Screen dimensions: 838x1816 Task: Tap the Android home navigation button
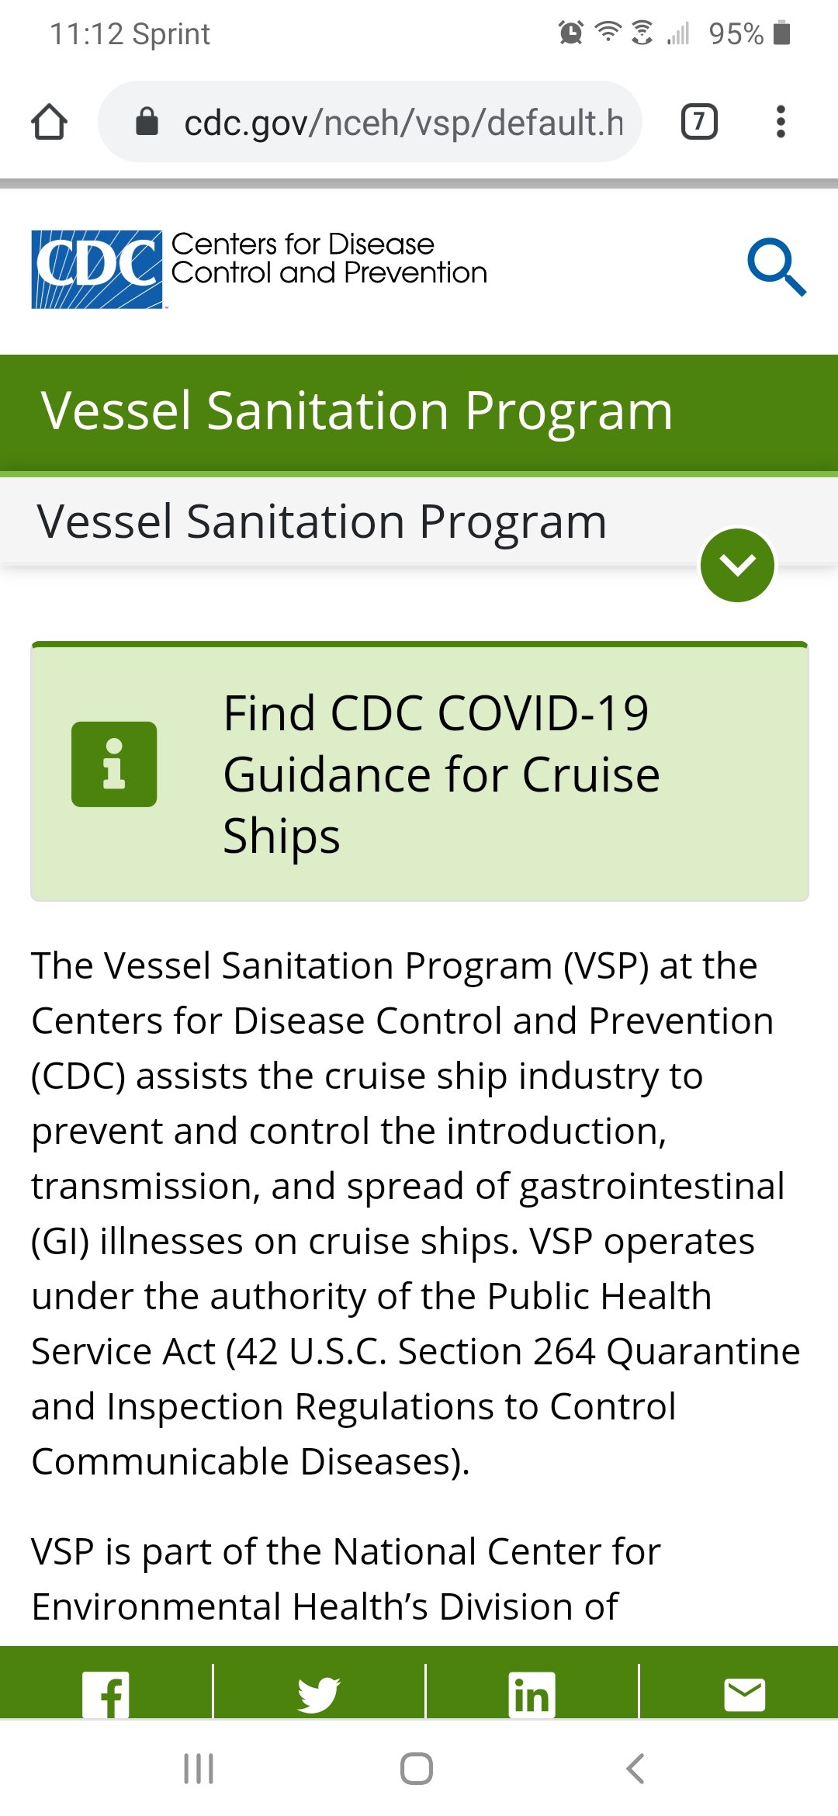coord(417,1769)
